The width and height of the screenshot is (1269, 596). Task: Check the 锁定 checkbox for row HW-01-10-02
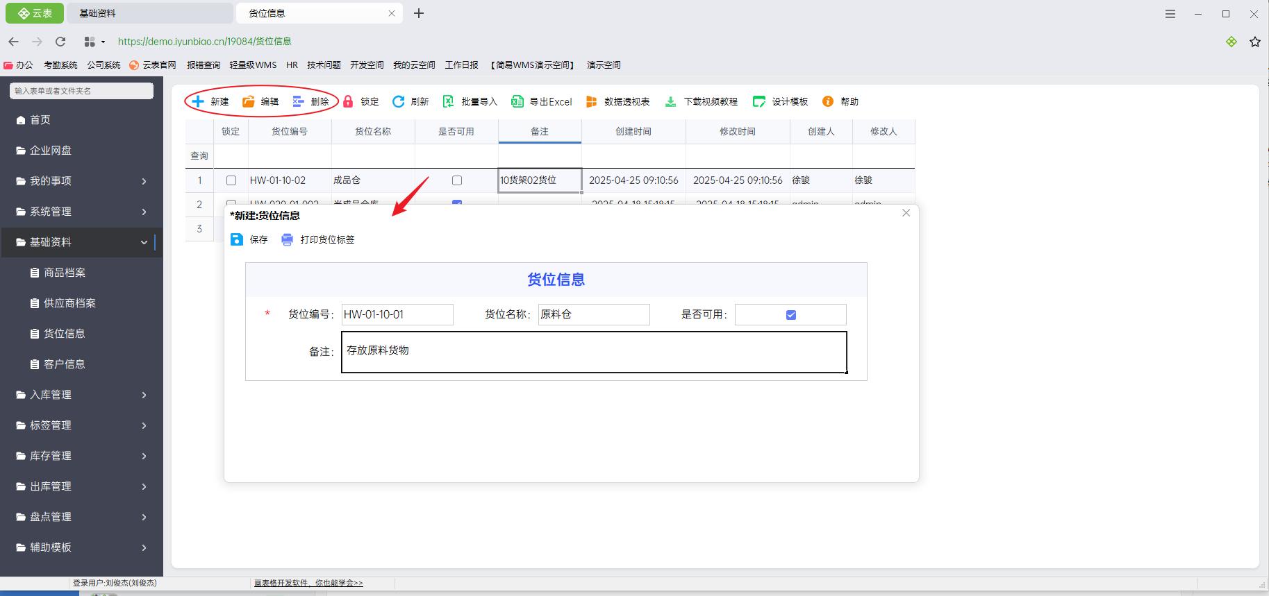point(231,180)
